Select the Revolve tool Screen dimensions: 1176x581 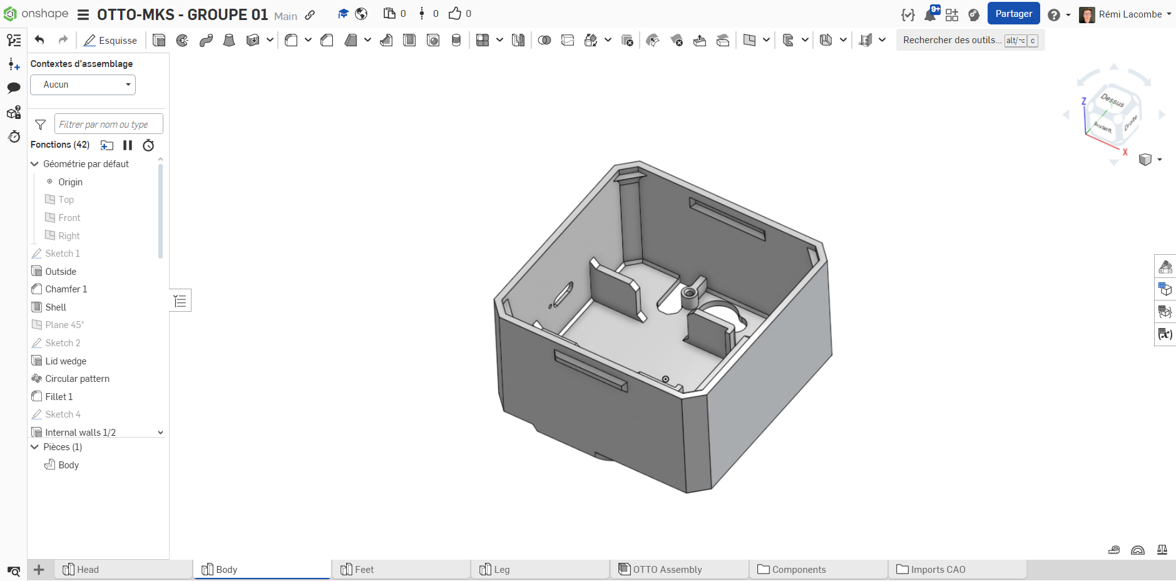tap(182, 41)
